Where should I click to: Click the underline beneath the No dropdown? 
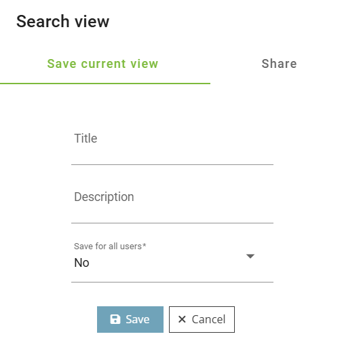click(172, 282)
